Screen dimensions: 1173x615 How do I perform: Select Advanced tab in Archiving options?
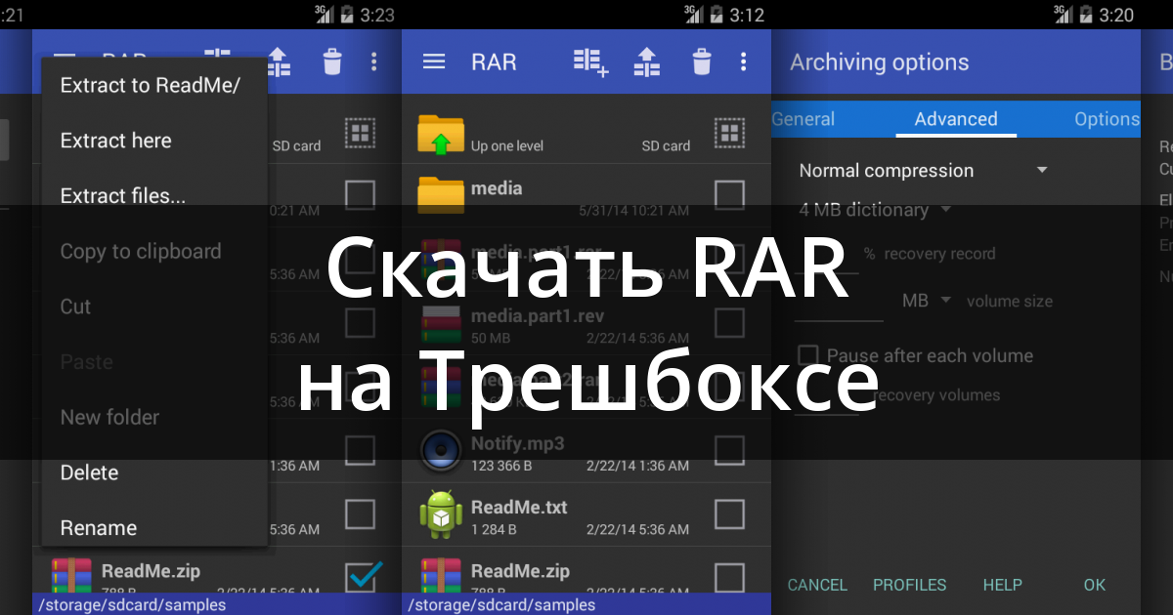coord(956,119)
